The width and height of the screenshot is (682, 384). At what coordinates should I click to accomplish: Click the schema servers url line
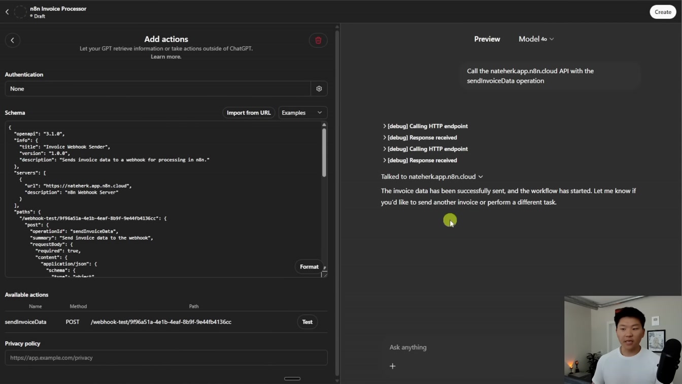pos(78,186)
